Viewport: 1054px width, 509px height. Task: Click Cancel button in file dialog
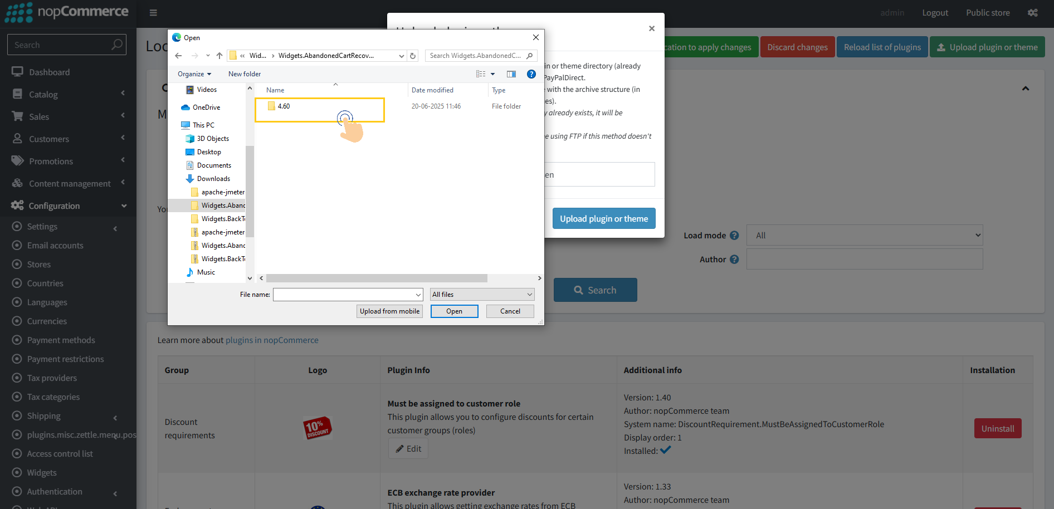[510, 311]
